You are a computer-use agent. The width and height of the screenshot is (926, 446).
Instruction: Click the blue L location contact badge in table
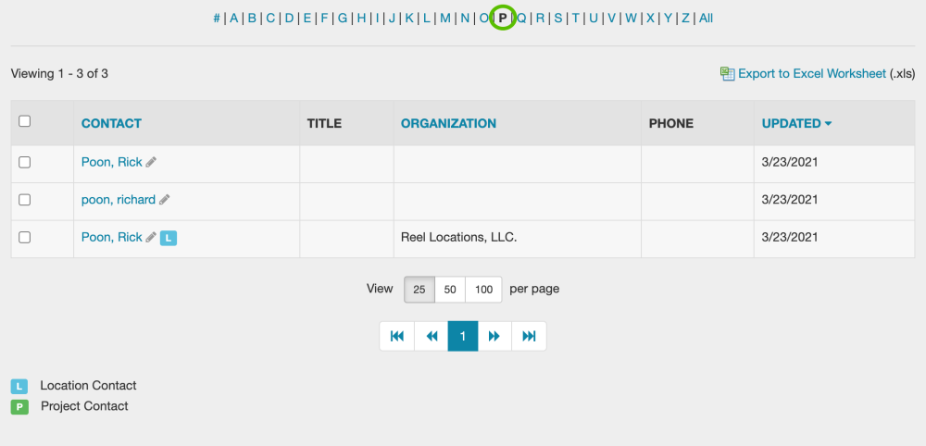click(x=168, y=238)
